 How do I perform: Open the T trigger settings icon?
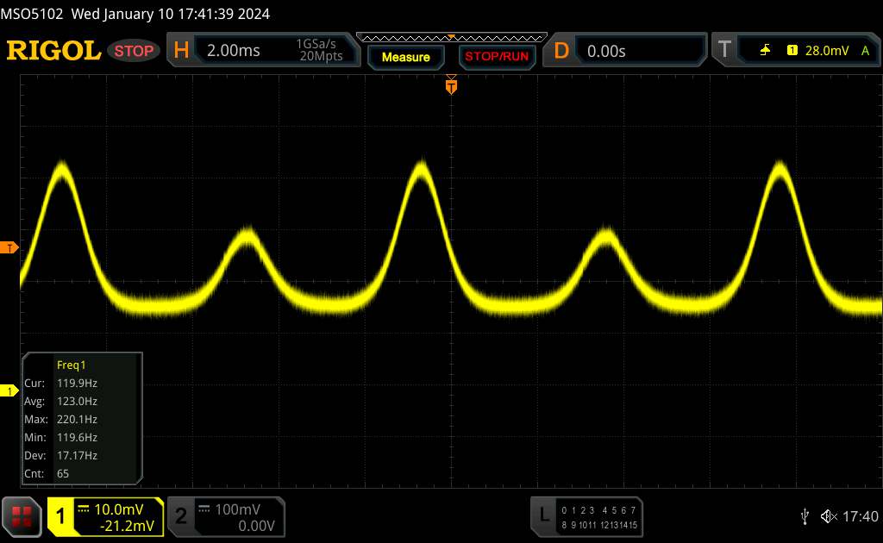[x=724, y=51]
